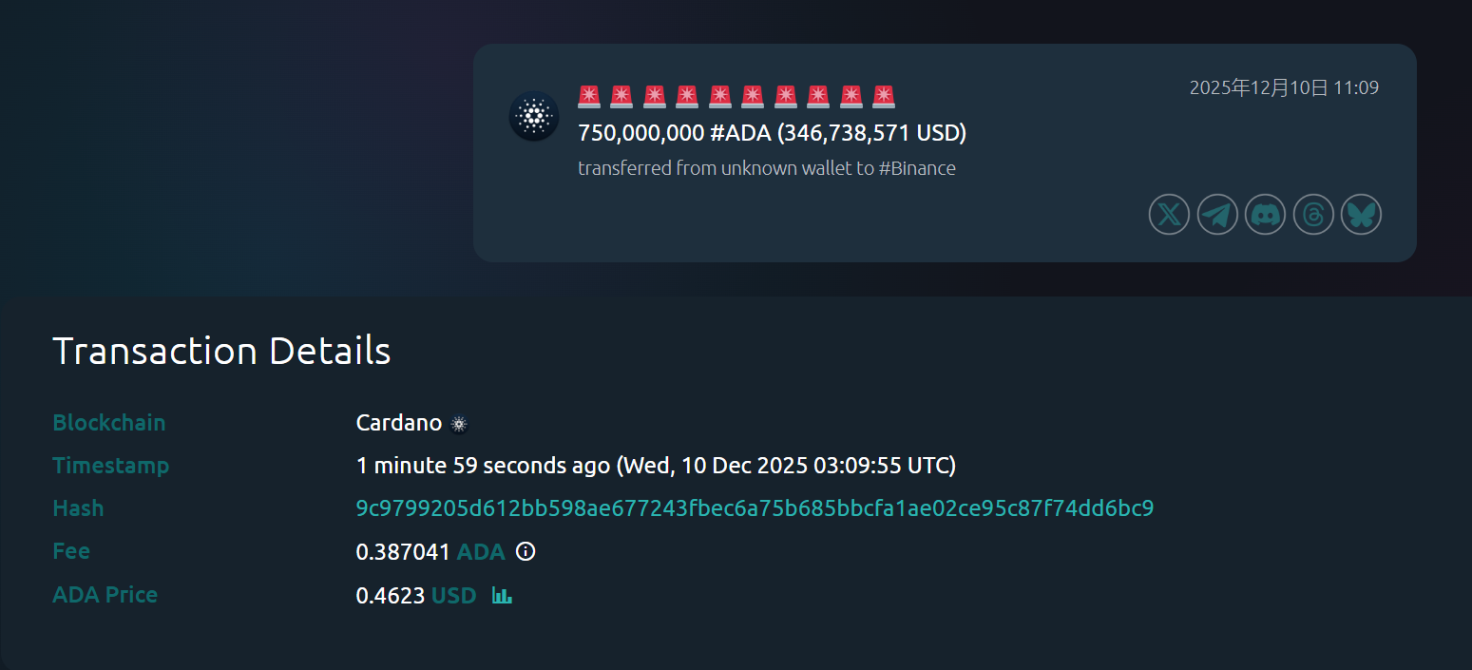The height and width of the screenshot is (670, 1472).
Task: Click the Fee info icon
Action: pyautogui.click(x=526, y=551)
